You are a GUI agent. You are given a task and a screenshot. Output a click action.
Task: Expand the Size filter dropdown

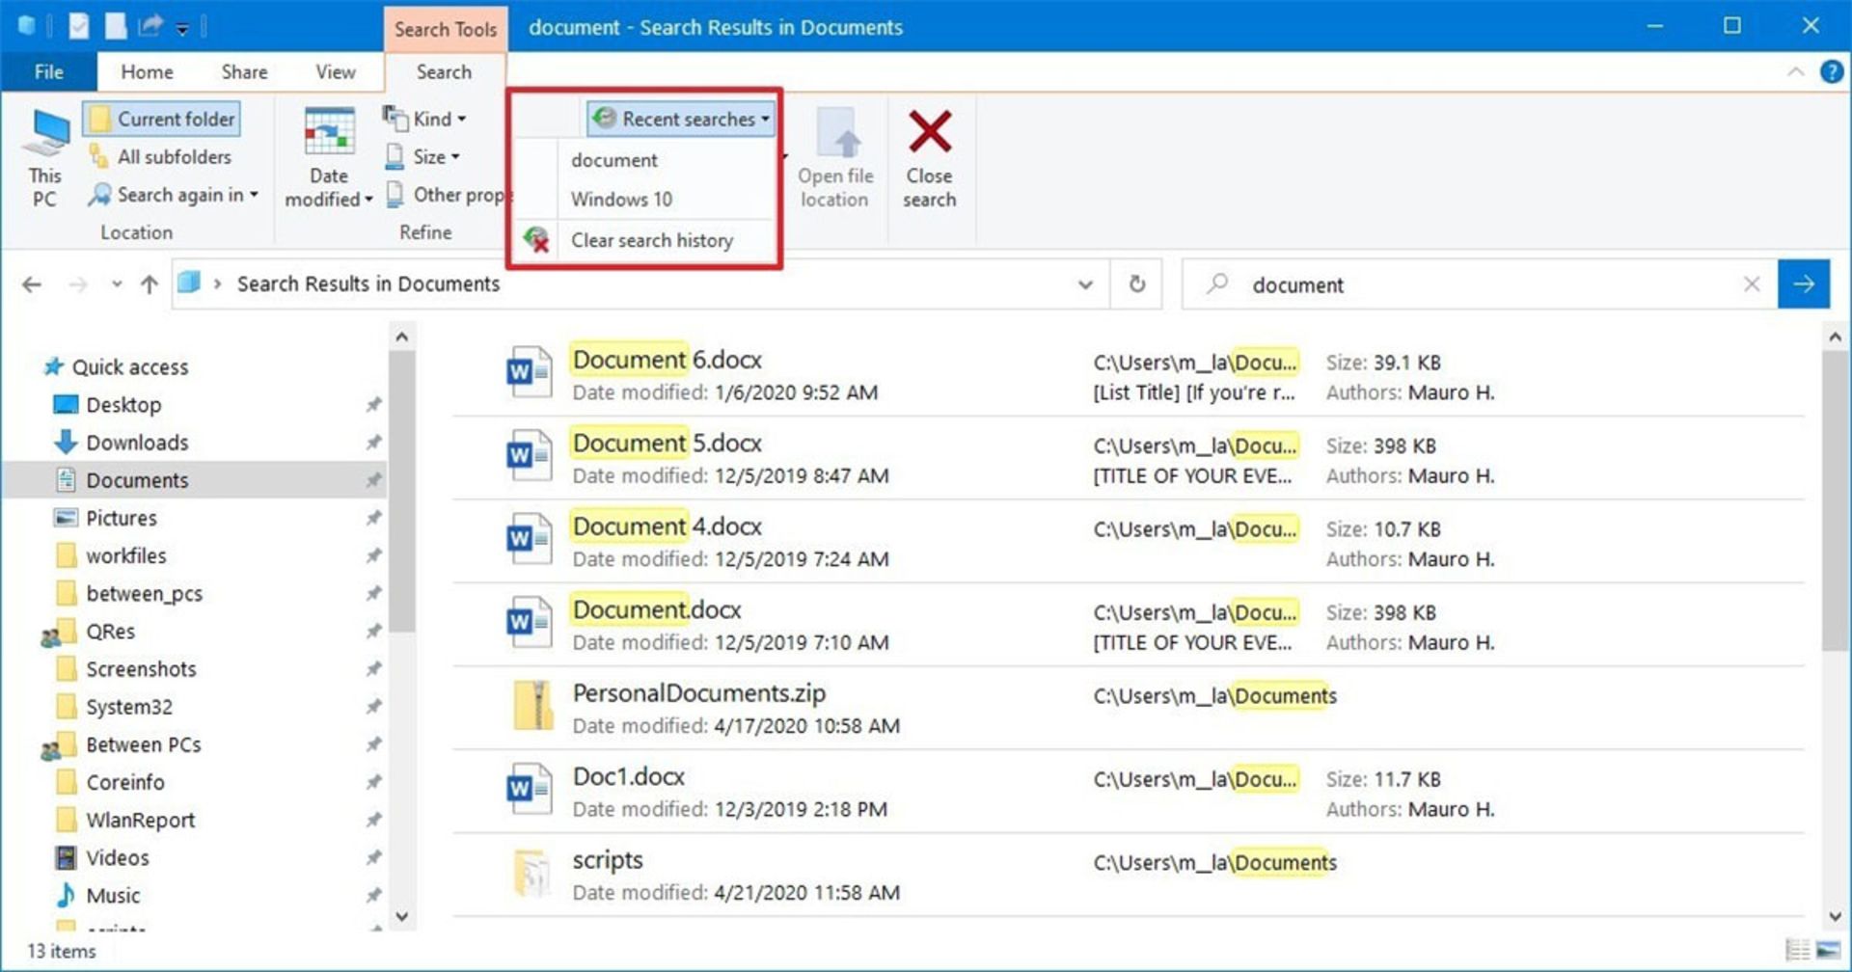coord(422,156)
